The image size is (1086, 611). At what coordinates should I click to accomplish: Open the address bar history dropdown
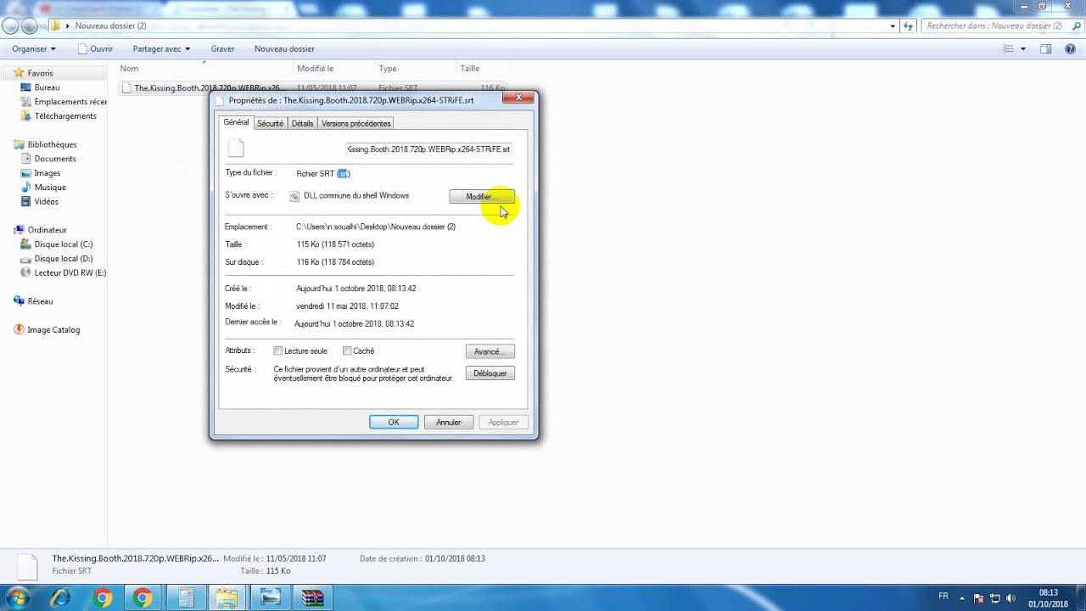(893, 26)
